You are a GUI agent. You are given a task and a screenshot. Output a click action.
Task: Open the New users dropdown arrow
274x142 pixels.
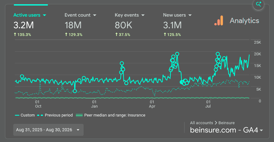point(190,15)
